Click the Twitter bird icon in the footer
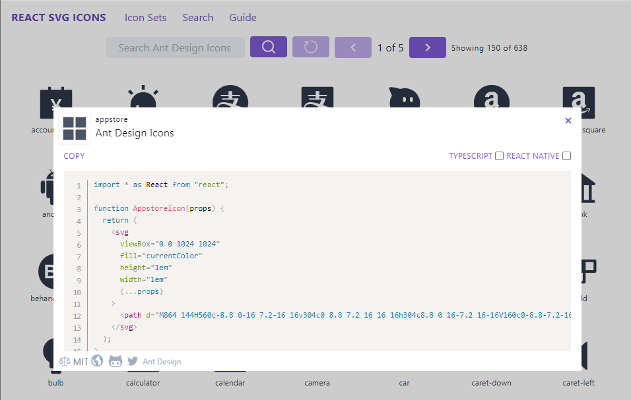631x400 pixels. [133, 361]
